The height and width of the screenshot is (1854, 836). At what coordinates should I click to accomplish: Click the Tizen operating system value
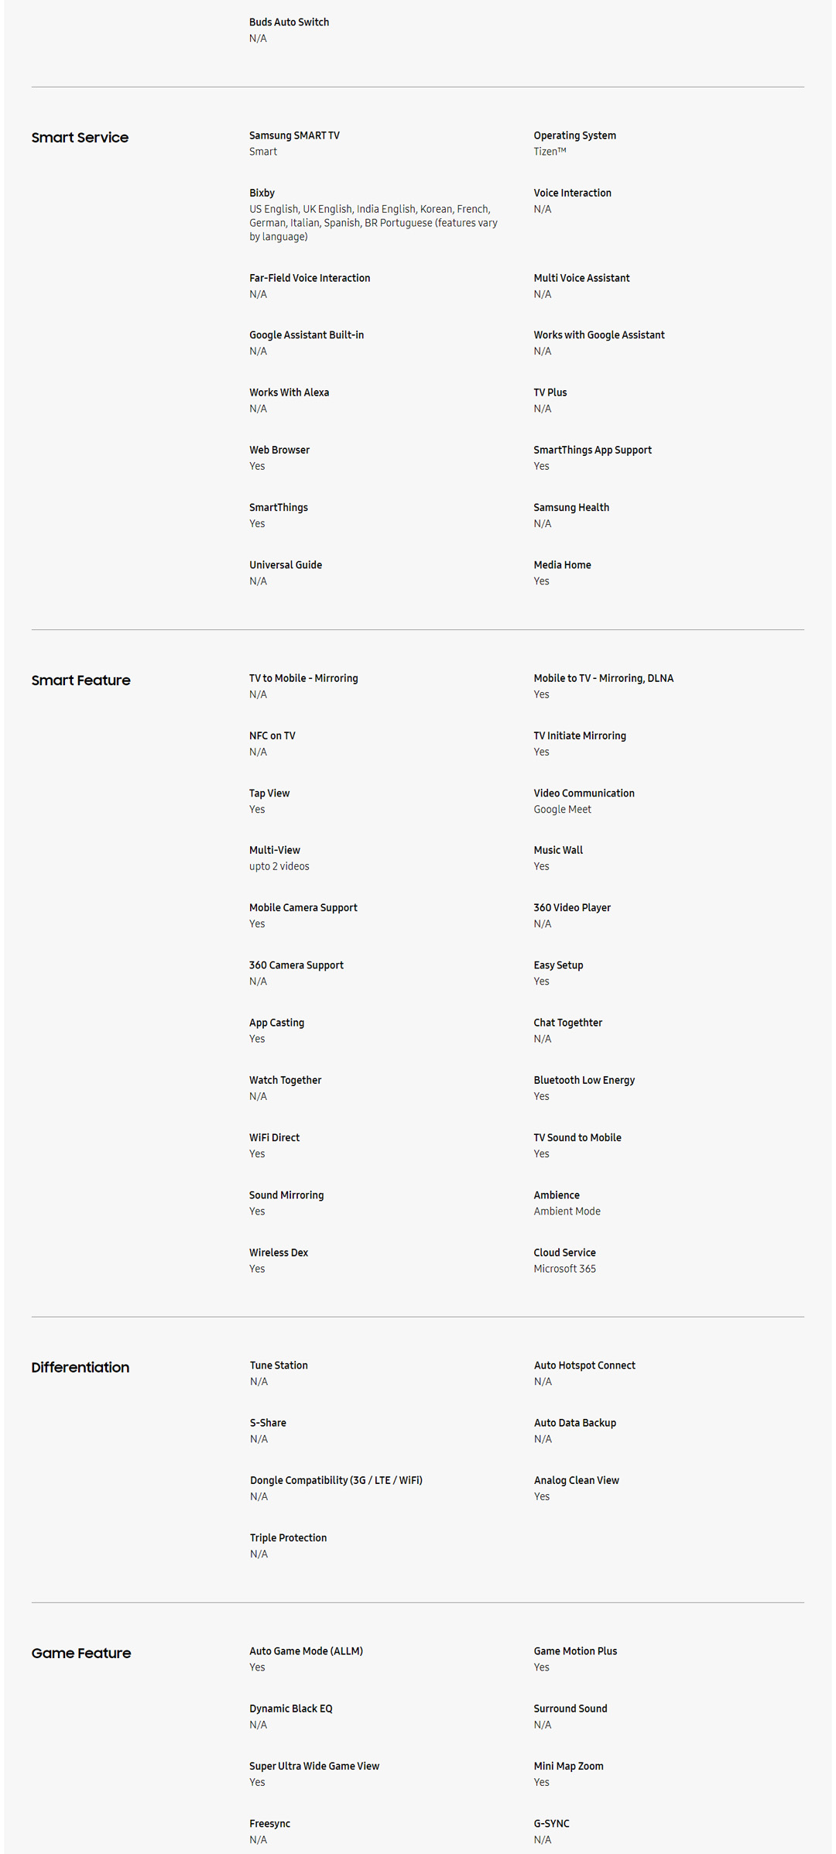pos(550,152)
